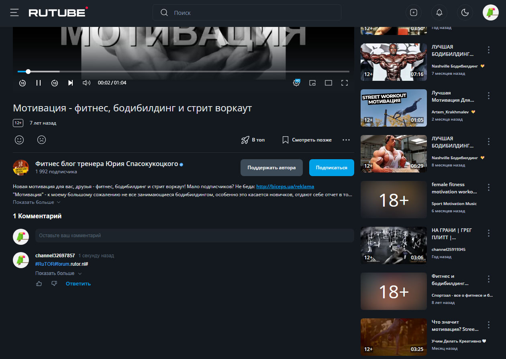Switch to theater mode
Viewport: 506px width, 359px height.
[328, 83]
